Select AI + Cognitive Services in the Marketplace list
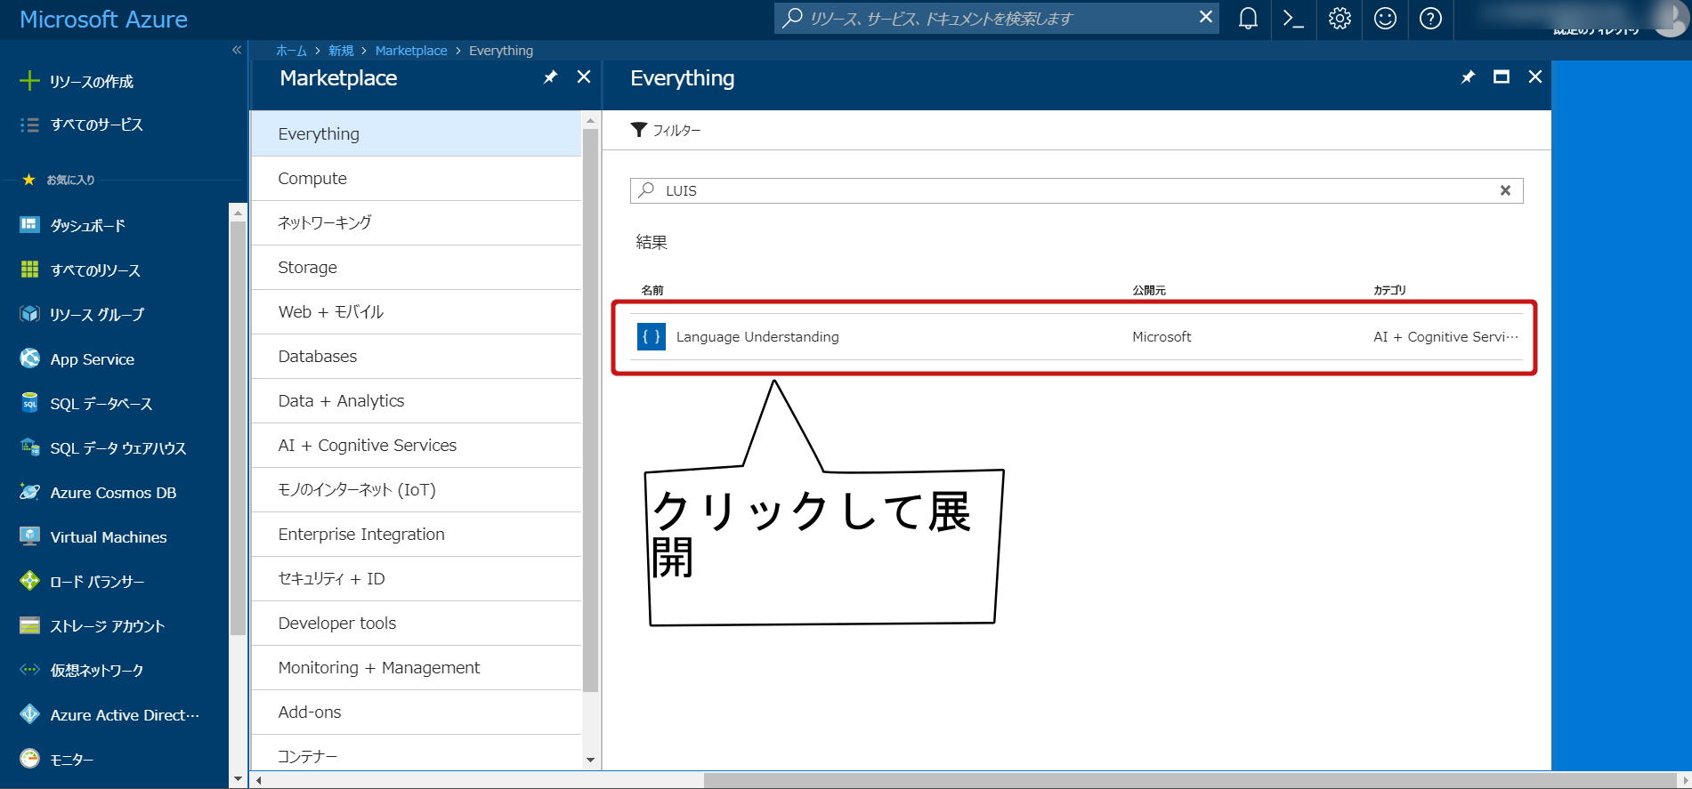The height and width of the screenshot is (789, 1692). click(417, 445)
